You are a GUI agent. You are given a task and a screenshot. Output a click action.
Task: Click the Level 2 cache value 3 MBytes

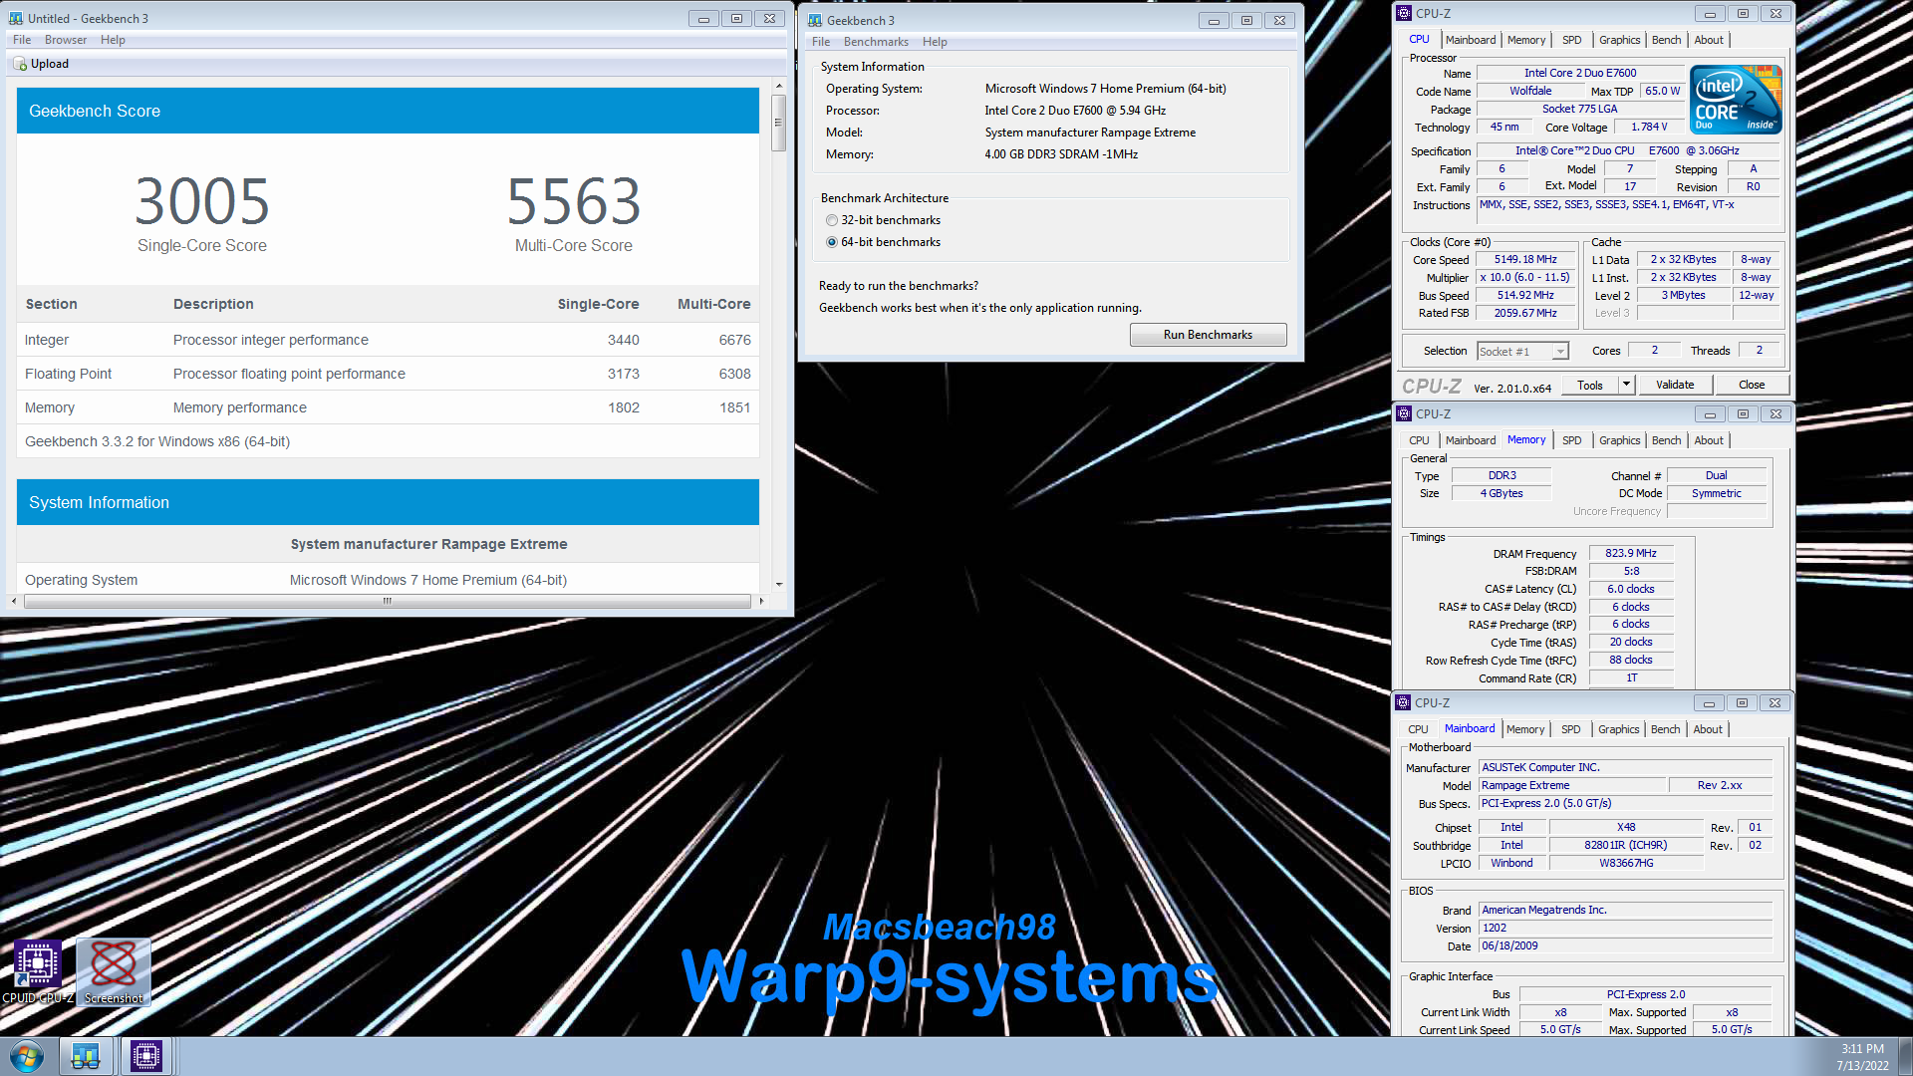tap(1683, 296)
